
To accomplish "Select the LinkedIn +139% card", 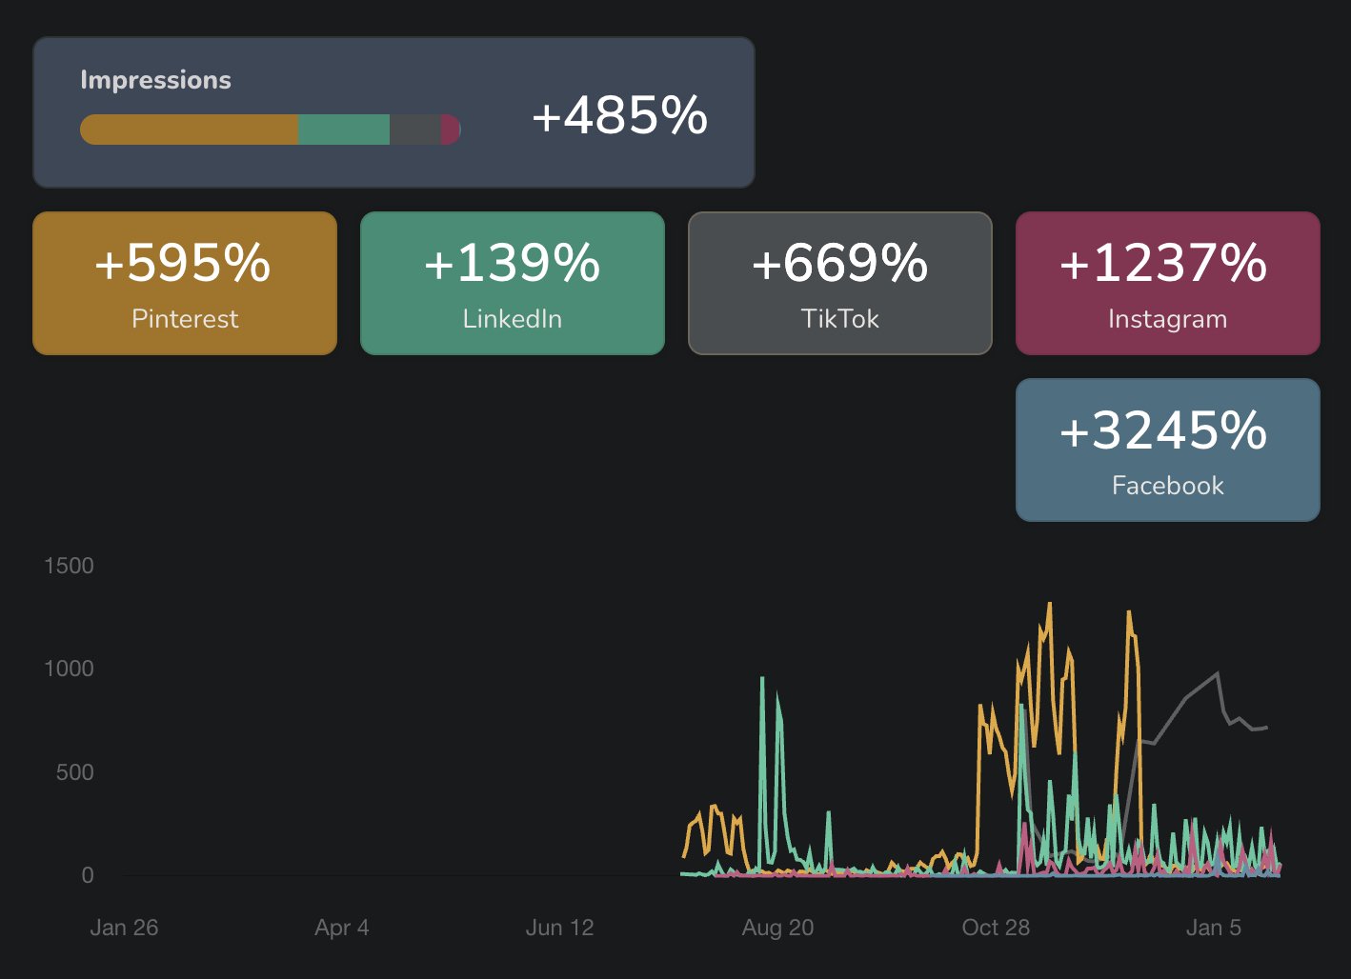I will point(513,283).
